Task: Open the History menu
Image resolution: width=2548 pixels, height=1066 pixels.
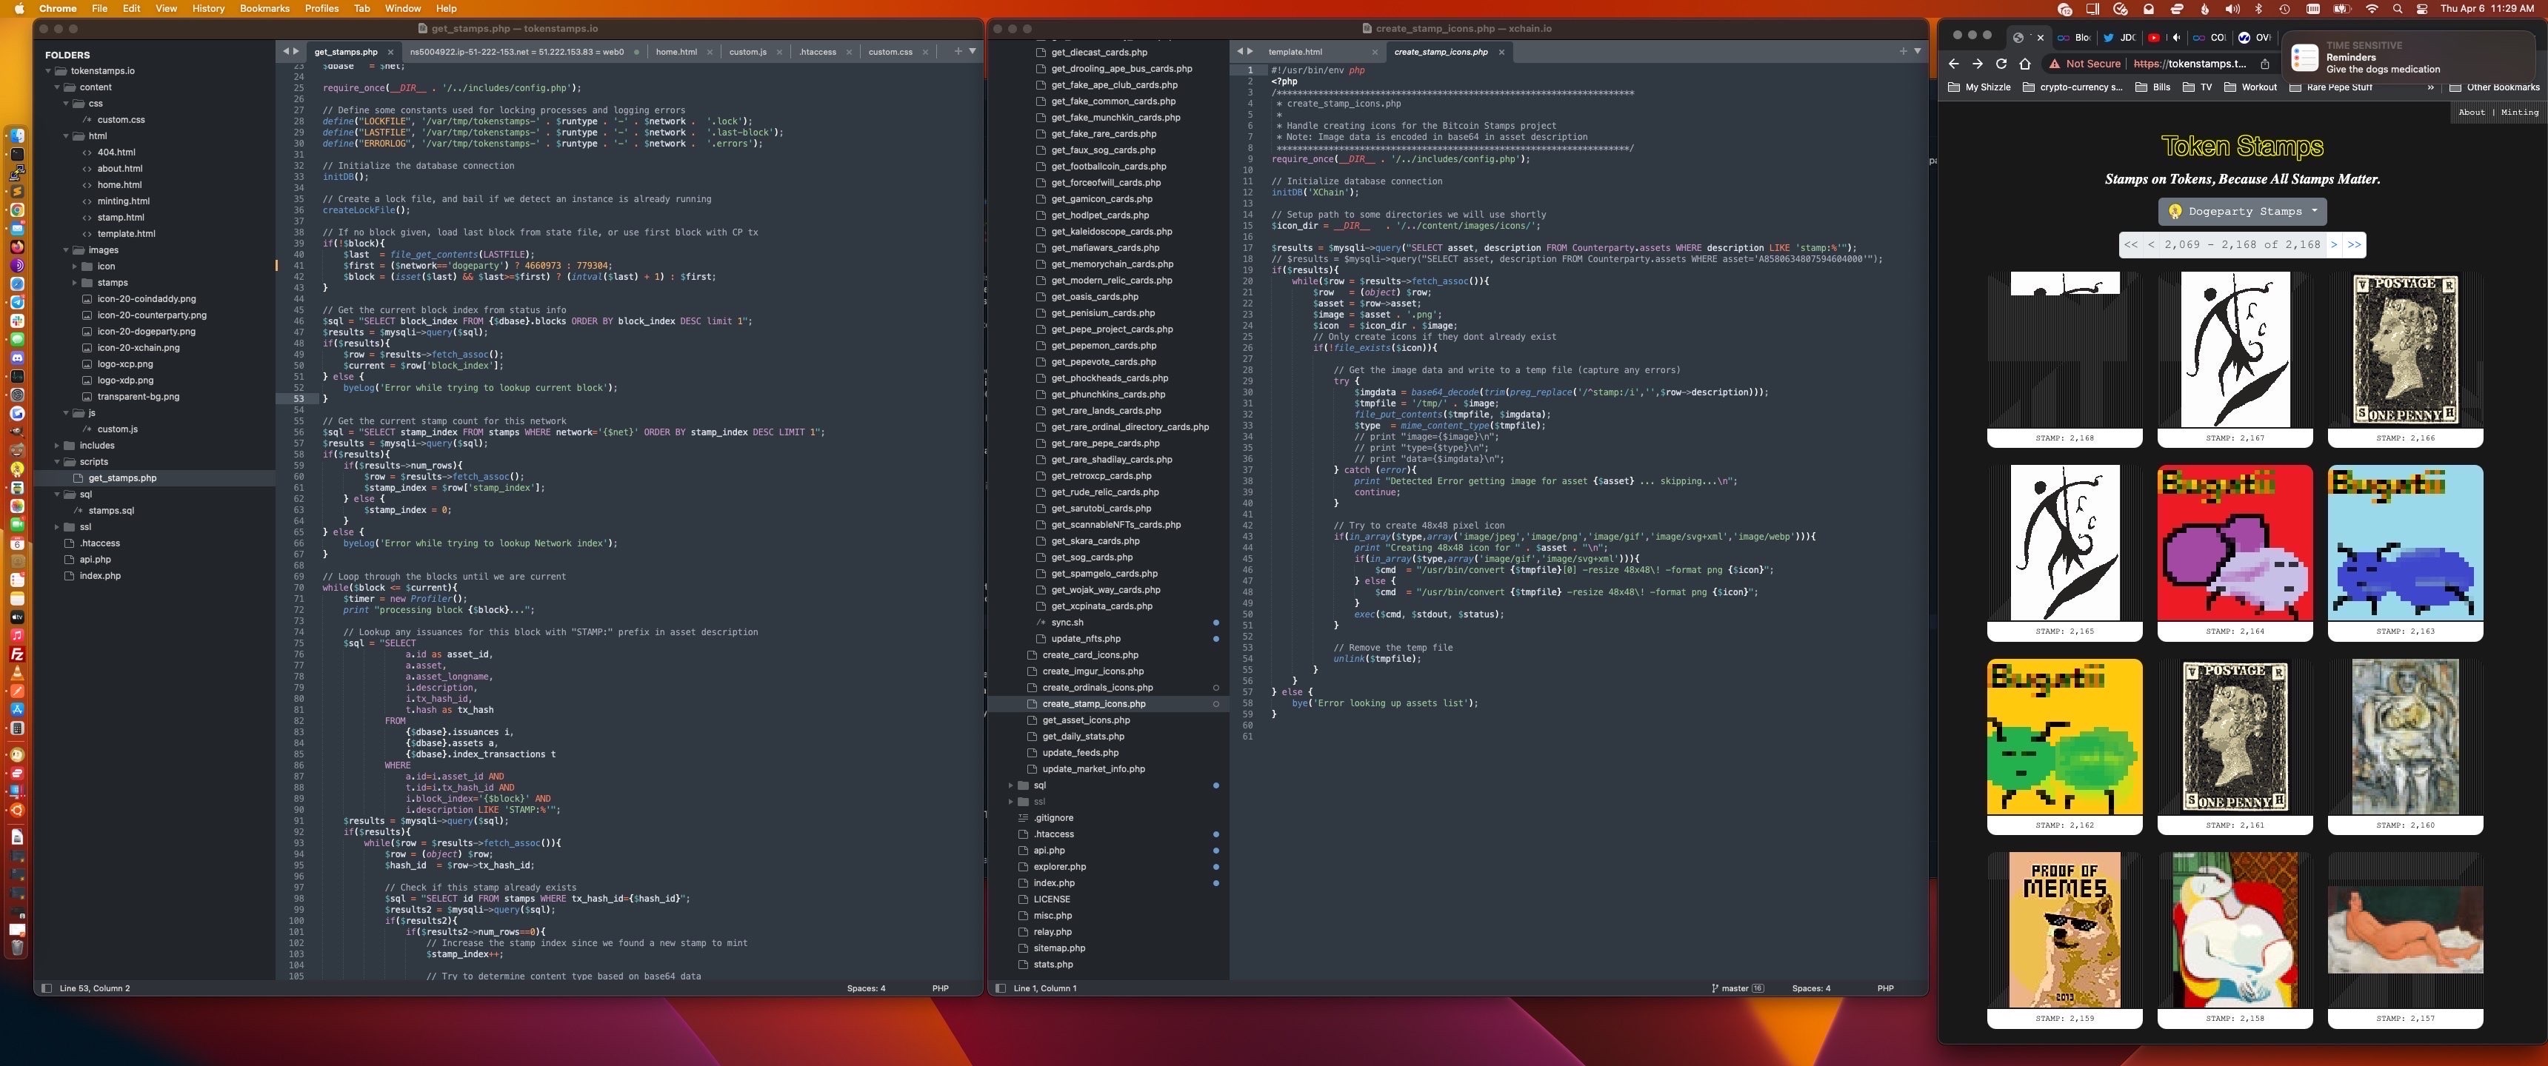Action: click(207, 9)
